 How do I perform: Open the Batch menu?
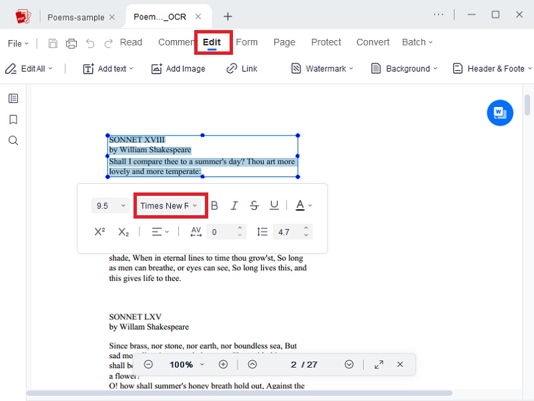417,42
